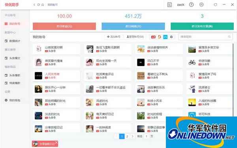Viewport: 237px width, 148px height.
Task: Go to the previous page with the pagination arrow
Action: pyautogui.click(x=116, y=137)
